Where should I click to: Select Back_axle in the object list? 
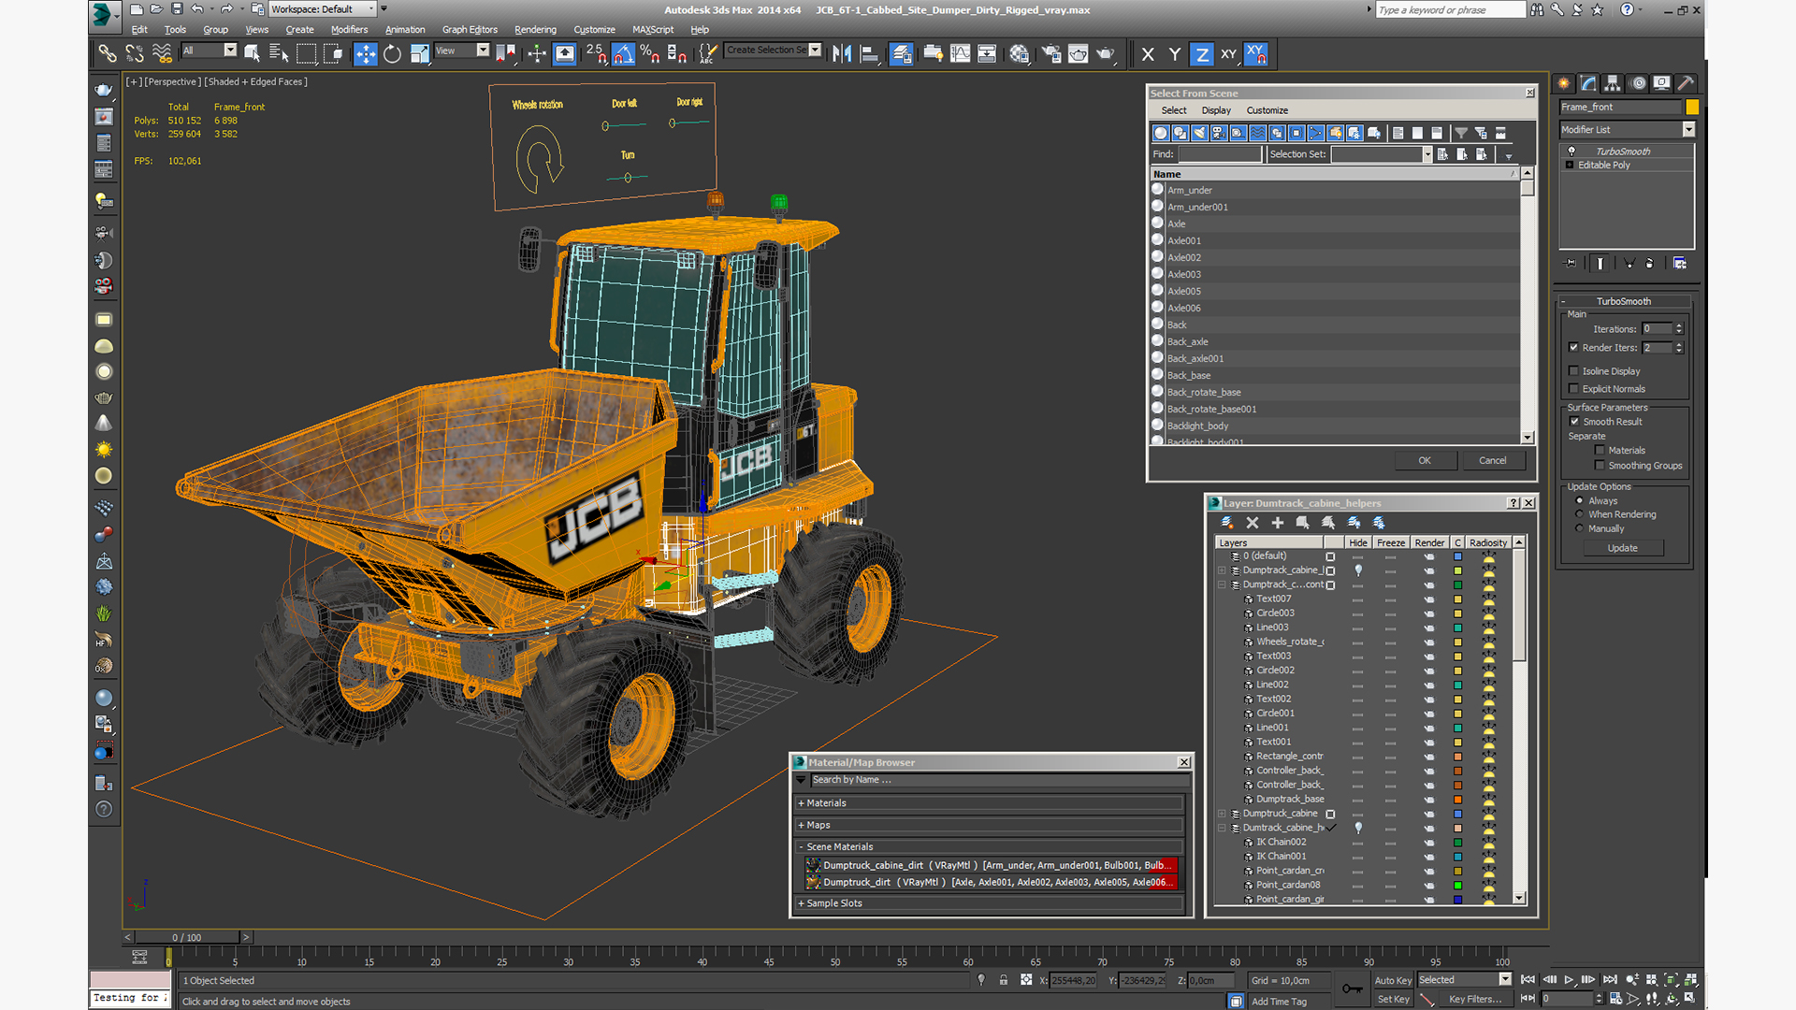pos(1188,342)
